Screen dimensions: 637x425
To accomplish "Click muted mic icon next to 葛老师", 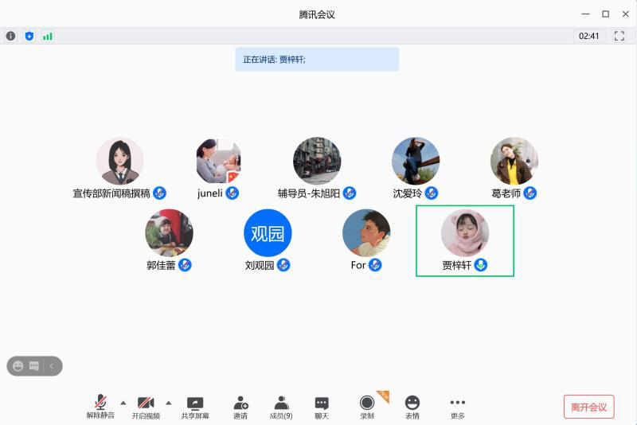I will pyautogui.click(x=530, y=193).
